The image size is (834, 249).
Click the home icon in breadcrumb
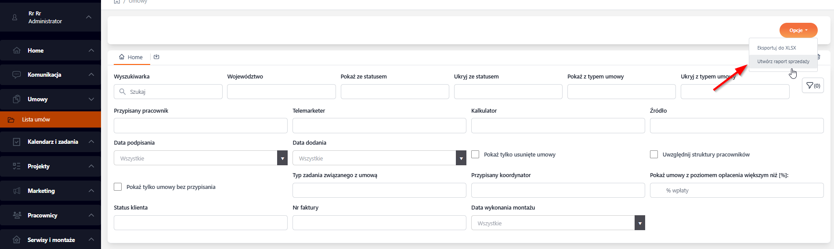(x=117, y=2)
